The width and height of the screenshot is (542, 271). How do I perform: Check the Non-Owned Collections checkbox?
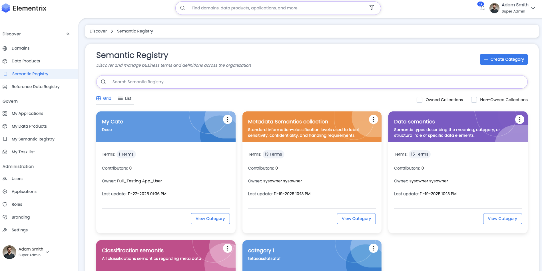click(474, 100)
